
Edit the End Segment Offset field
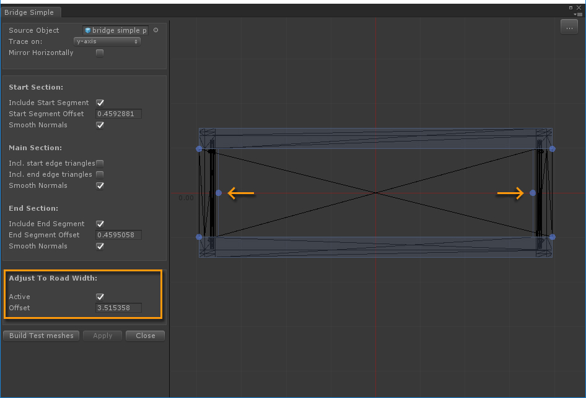(x=118, y=235)
